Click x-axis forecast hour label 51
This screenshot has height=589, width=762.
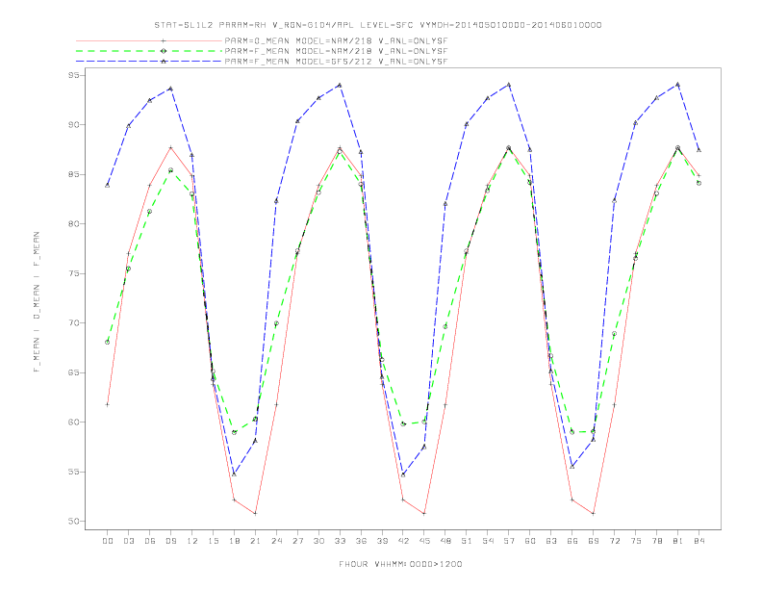467,541
